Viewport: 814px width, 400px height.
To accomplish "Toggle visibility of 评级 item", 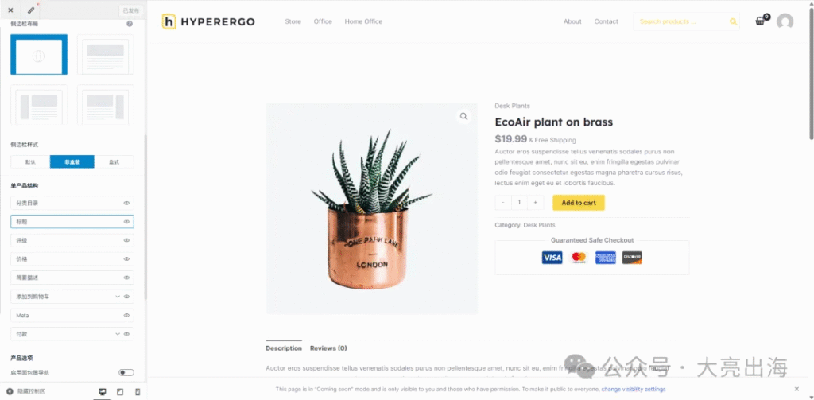I will pos(126,240).
